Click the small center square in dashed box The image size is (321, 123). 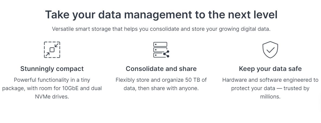52,50
